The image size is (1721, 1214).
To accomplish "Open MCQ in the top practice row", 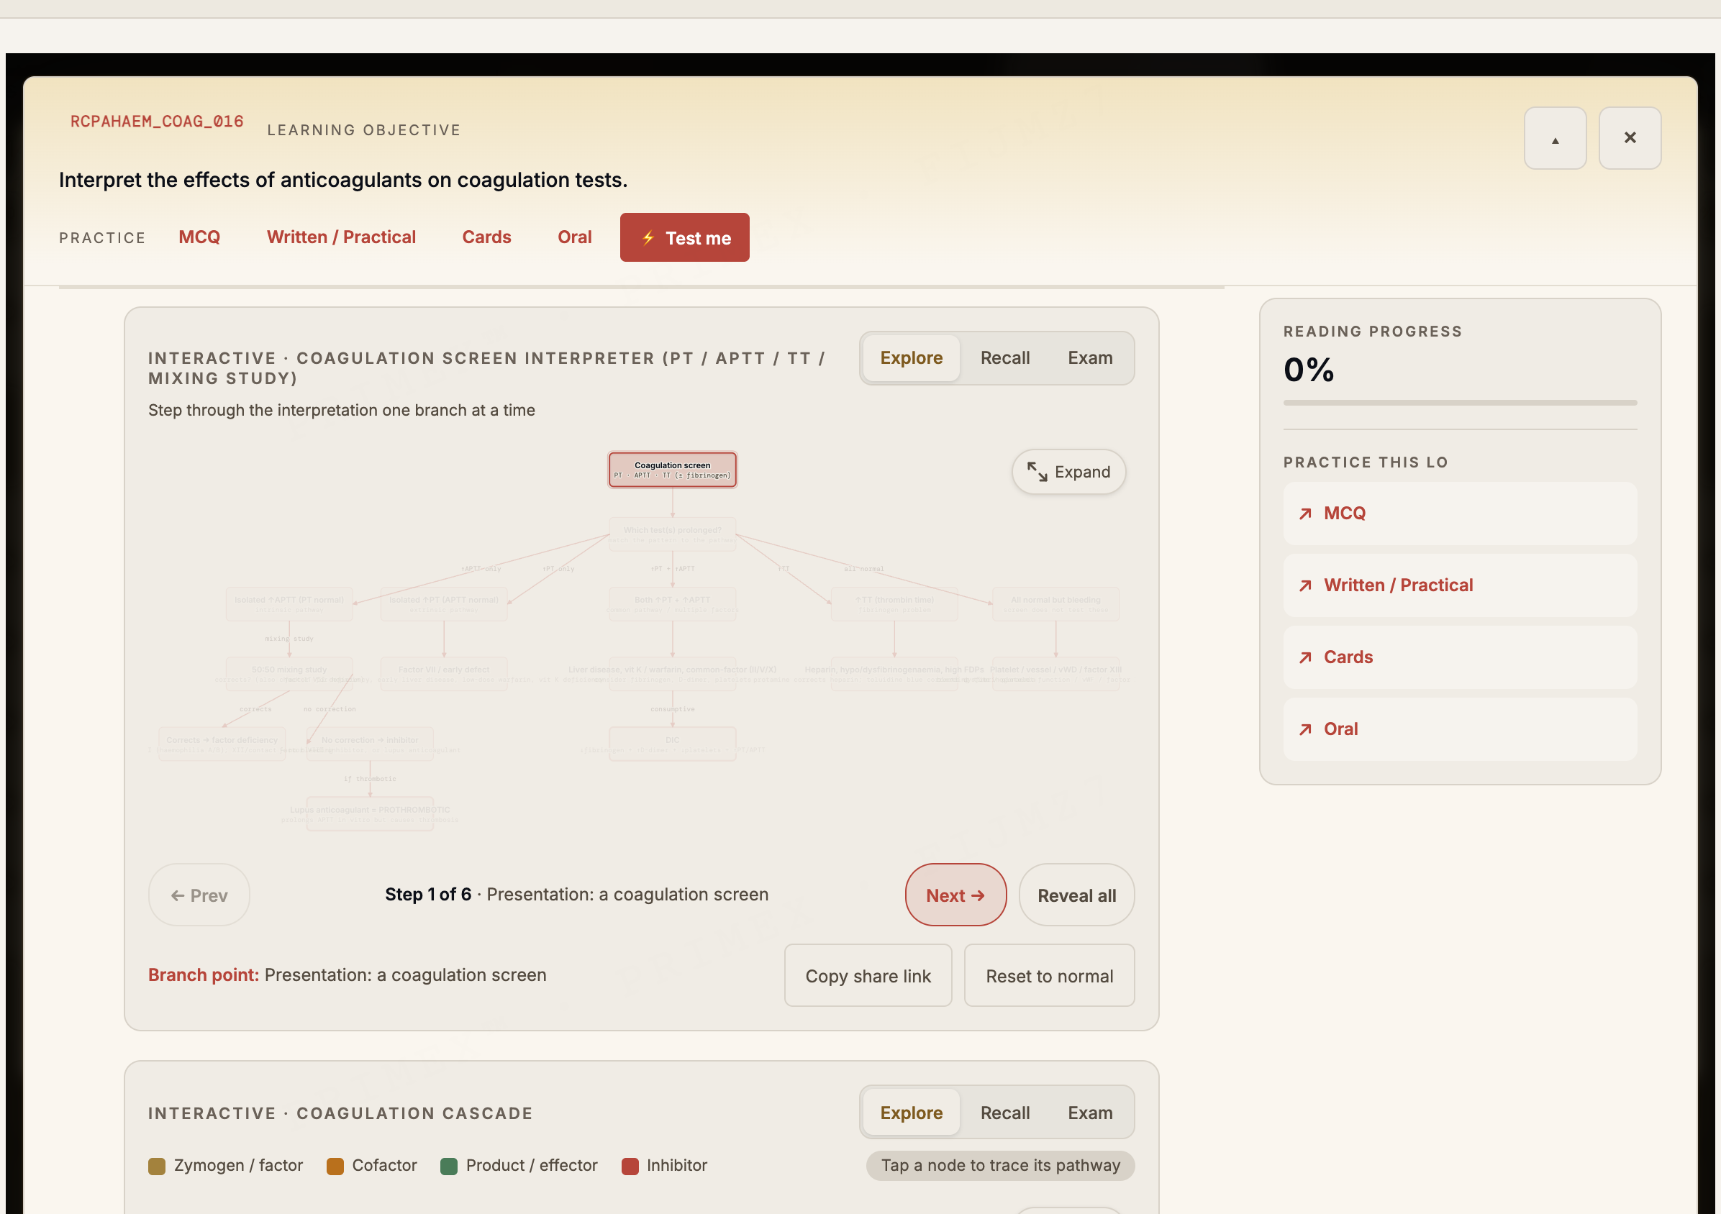I will (x=199, y=237).
